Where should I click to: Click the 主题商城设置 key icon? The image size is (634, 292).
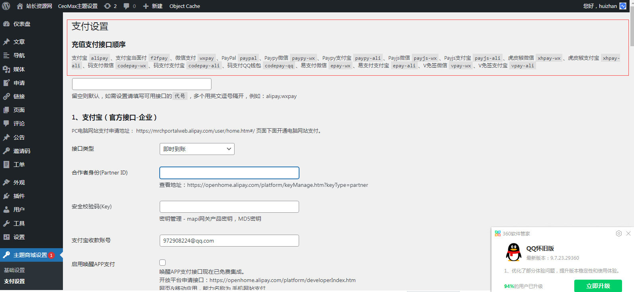(6, 255)
